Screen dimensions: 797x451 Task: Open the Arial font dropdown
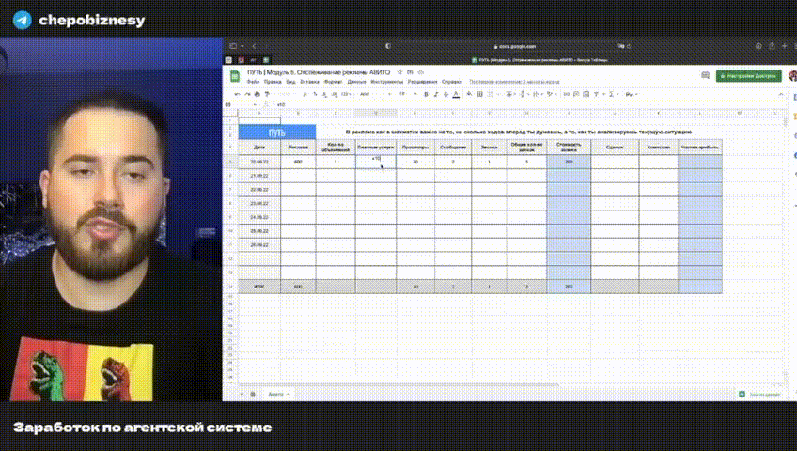[375, 94]
